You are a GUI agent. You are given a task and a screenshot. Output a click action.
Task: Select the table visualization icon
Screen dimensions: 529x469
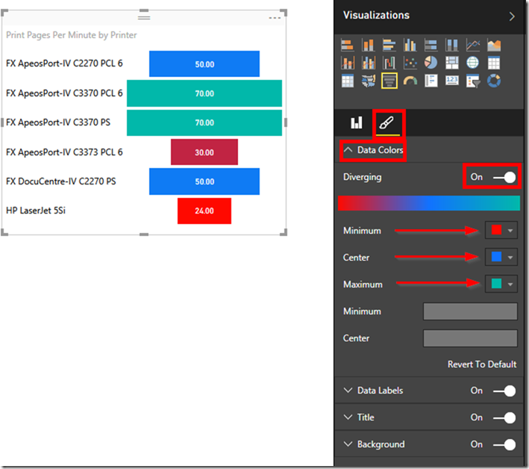click(x=494, y=63)
